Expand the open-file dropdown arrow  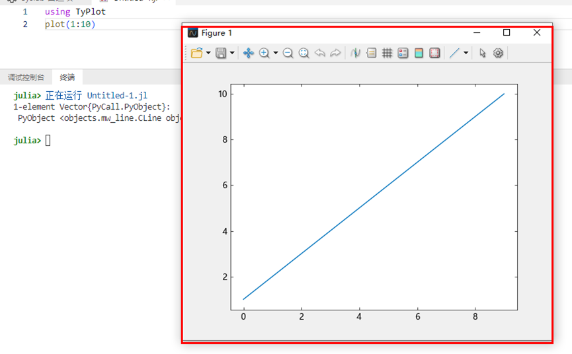208,53
